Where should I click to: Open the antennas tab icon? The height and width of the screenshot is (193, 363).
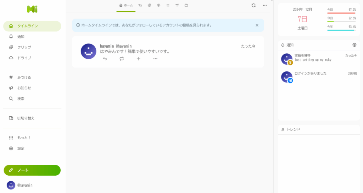[177, 5]
